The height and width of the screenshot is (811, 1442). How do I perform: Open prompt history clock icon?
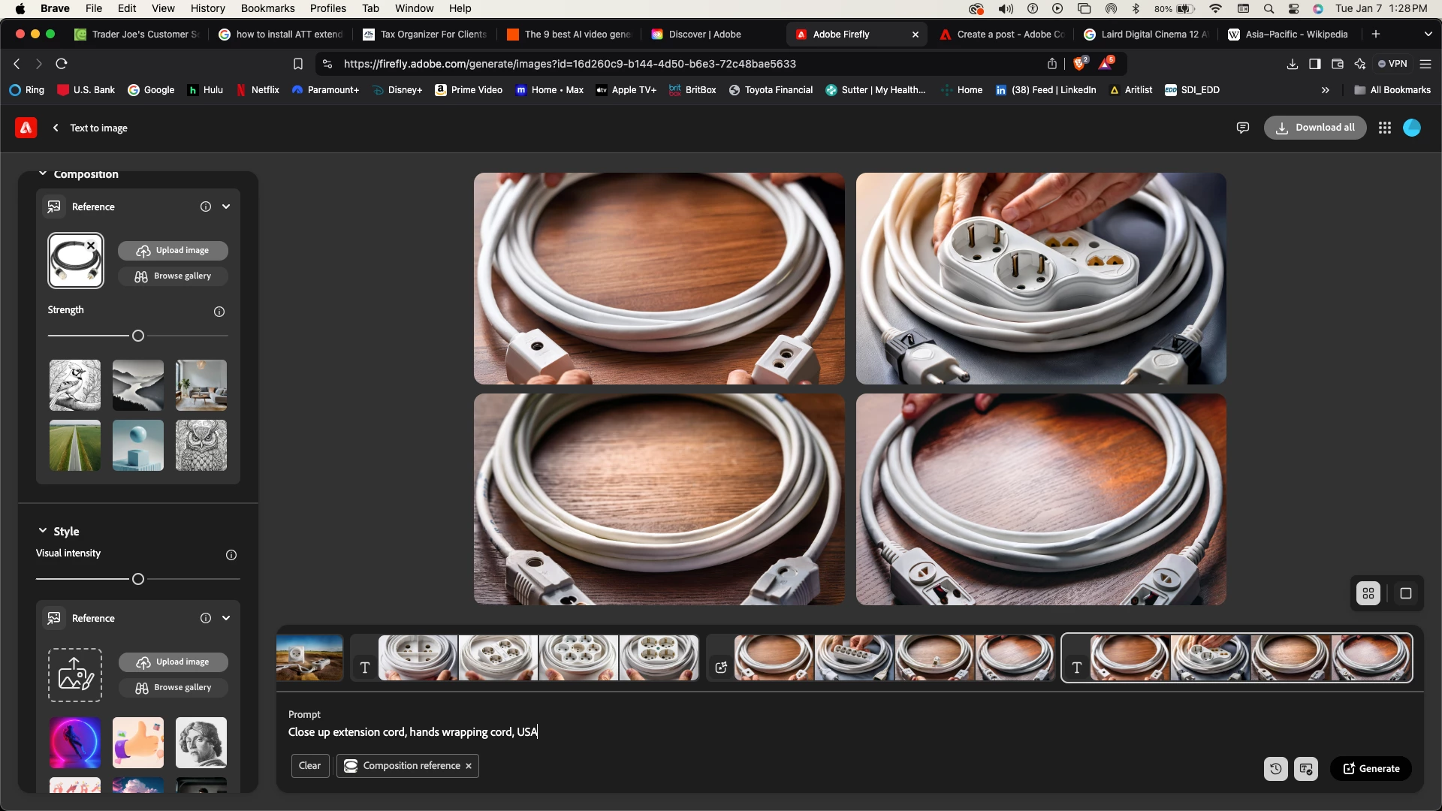pos(1275,769)
